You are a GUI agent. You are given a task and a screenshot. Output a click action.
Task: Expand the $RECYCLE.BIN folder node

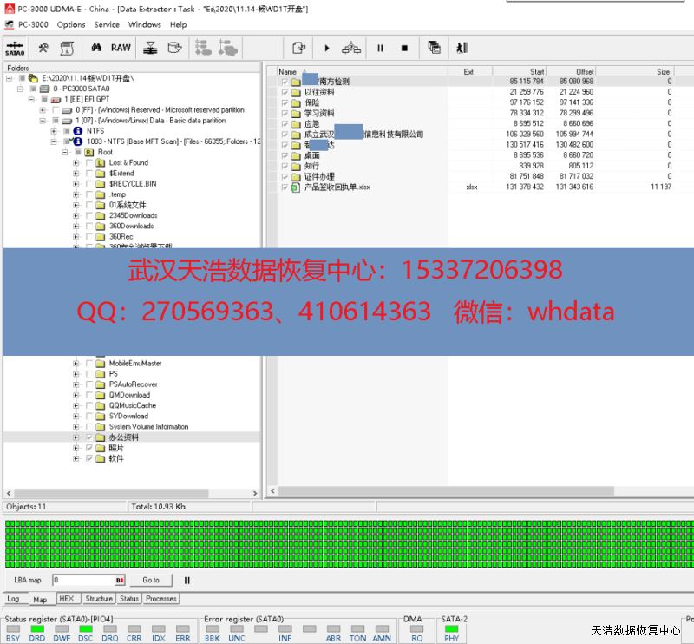tap(76, 184)
